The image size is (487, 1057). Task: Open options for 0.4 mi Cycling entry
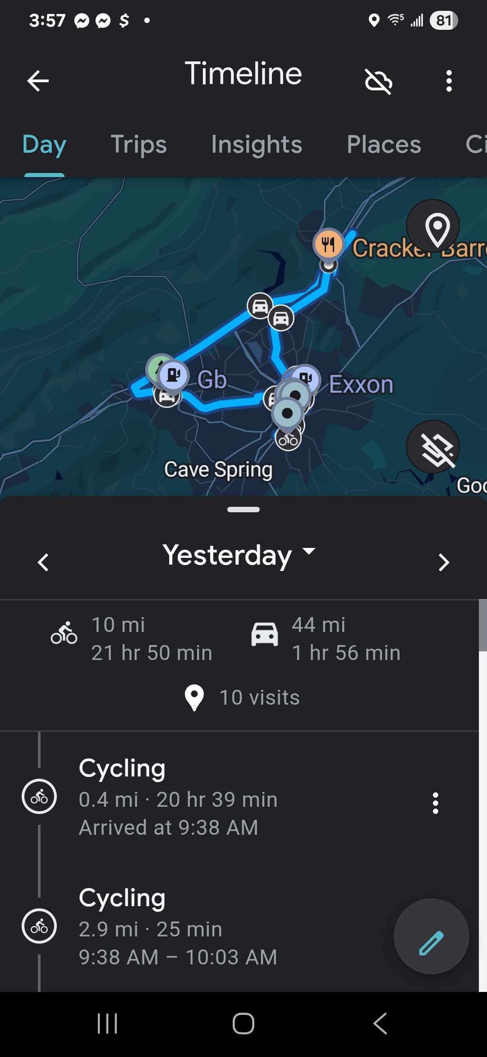[x=435, y=803]
